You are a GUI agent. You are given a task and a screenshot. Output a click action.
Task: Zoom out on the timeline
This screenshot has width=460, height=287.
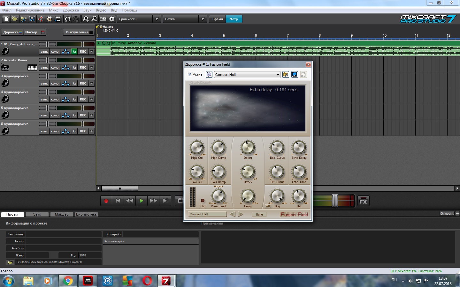coord(94,19)
